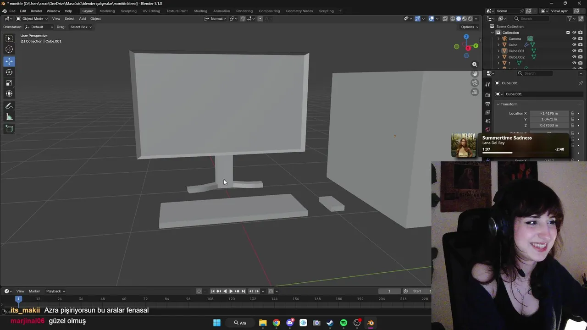Open Steam from the taskbar
This screenshot has width=587, height=330.
(x=330, y=323)
